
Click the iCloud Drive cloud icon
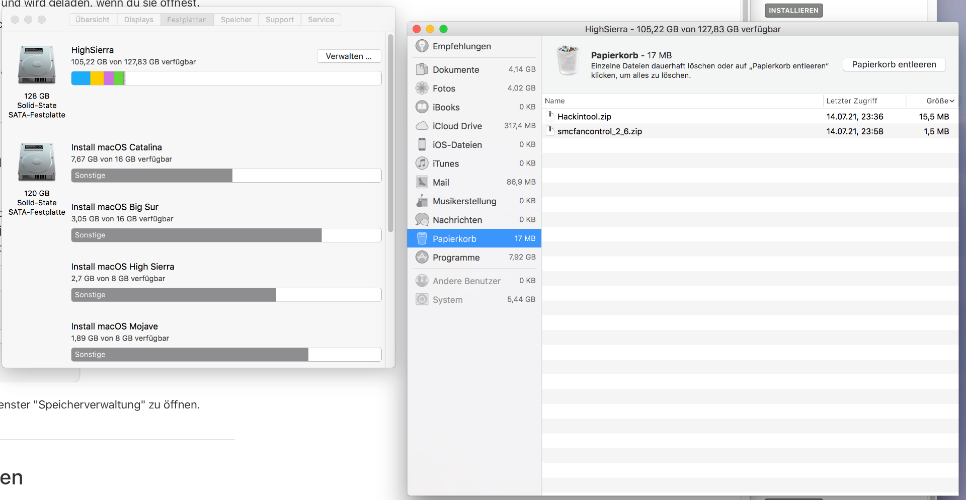click(422, 126)
